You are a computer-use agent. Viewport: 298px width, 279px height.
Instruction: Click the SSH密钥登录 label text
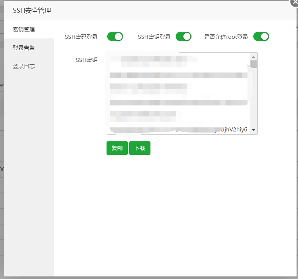(154, 37)
